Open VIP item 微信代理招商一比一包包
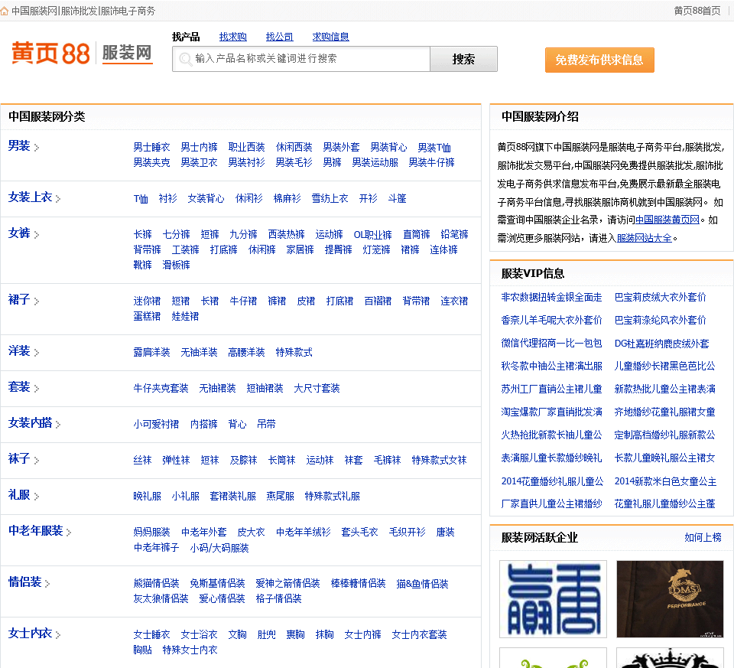Viewport: 734px width, 668px height. 551,343
